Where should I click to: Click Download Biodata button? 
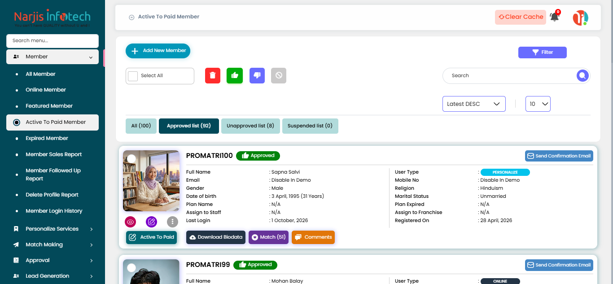pyautogui.click(x=216, y=237)
